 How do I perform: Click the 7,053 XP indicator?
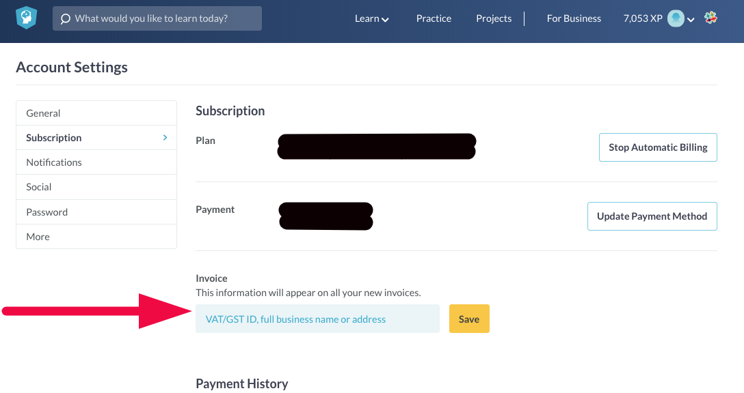click(643, 18)
